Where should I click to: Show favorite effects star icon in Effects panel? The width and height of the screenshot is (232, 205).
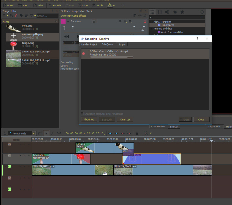click(x=182, y=12)
